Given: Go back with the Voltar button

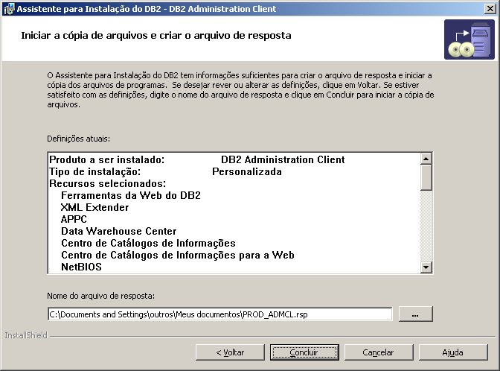Looking at the screenshot, I should pyautogui.click(x=230, y=352).
